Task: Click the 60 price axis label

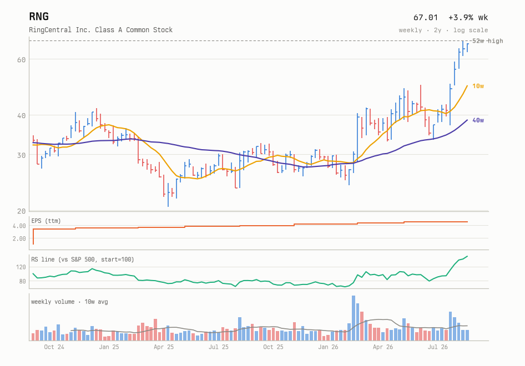Action: point(21,59)
